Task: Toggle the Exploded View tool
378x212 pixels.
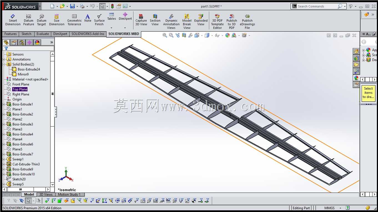Action: (201, 20)
